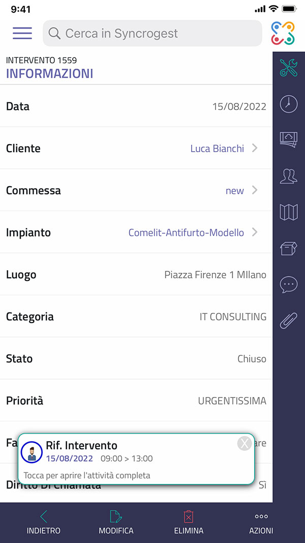Open the Luca Bianchi client link

tap(217, 149)
